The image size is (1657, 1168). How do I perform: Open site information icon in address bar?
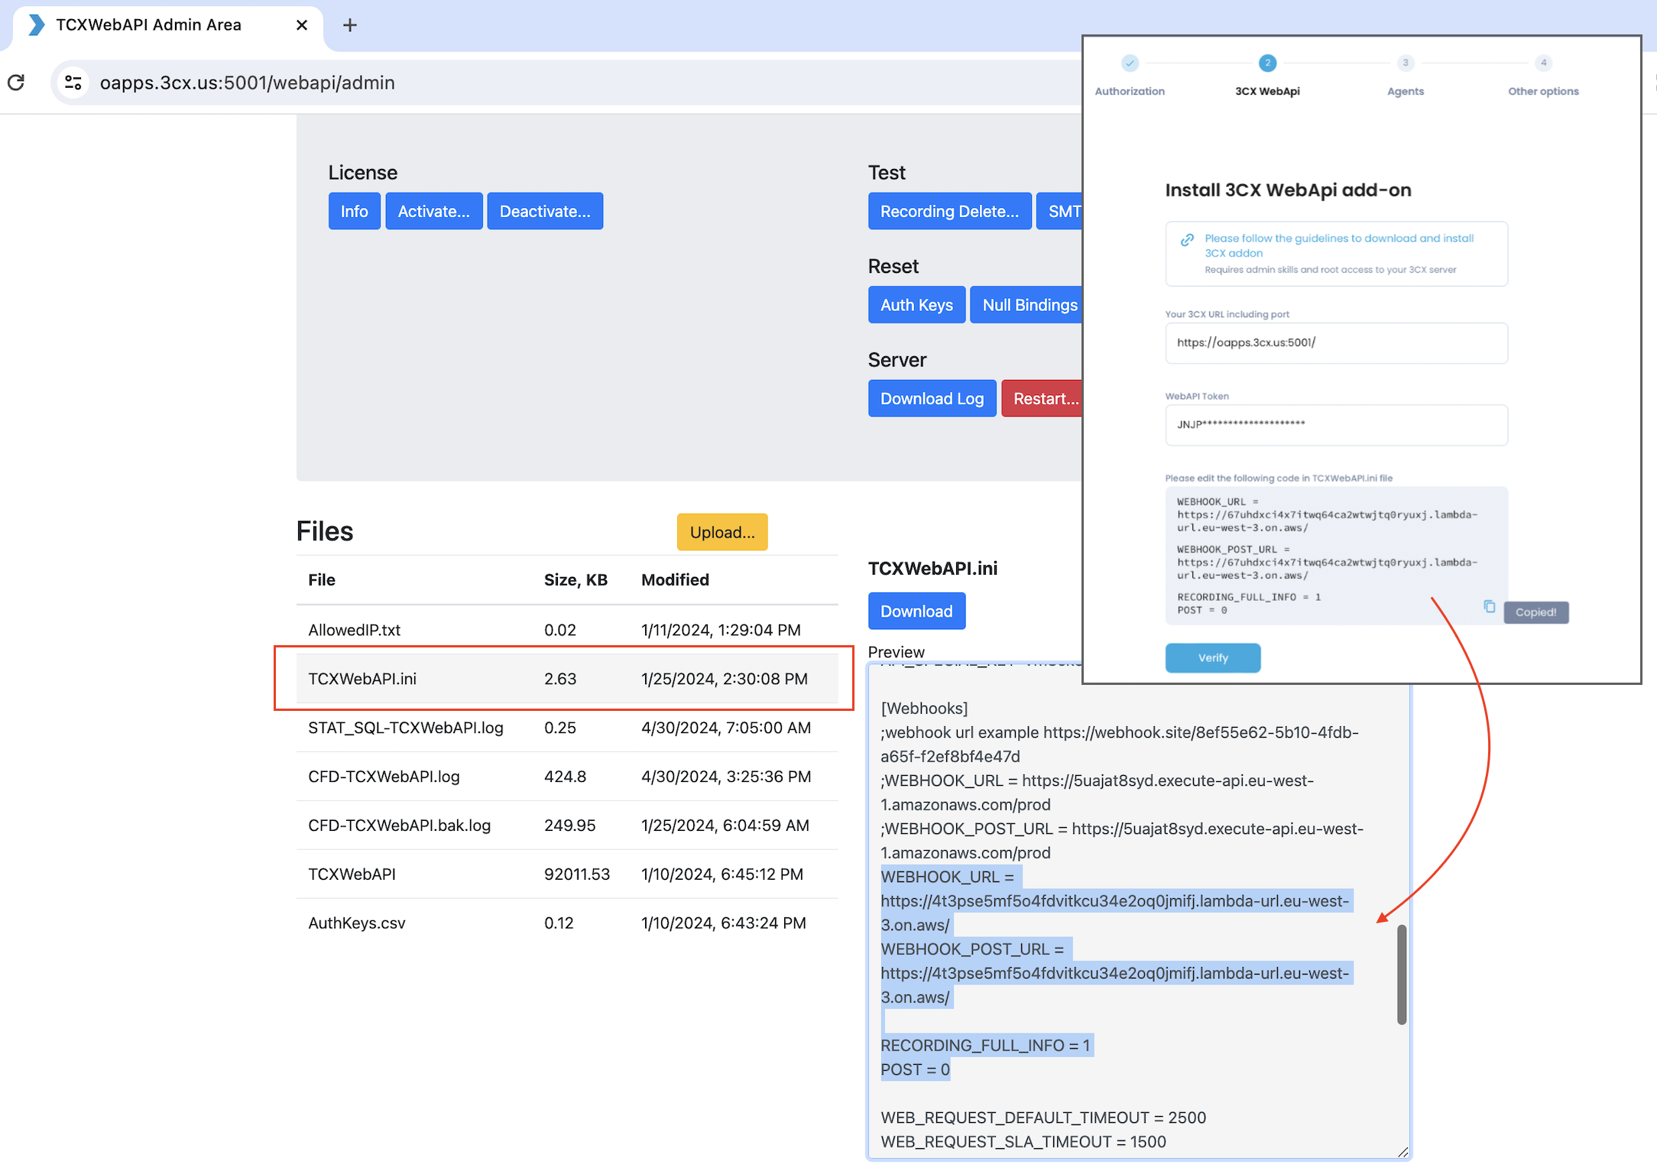click(73, 83)
